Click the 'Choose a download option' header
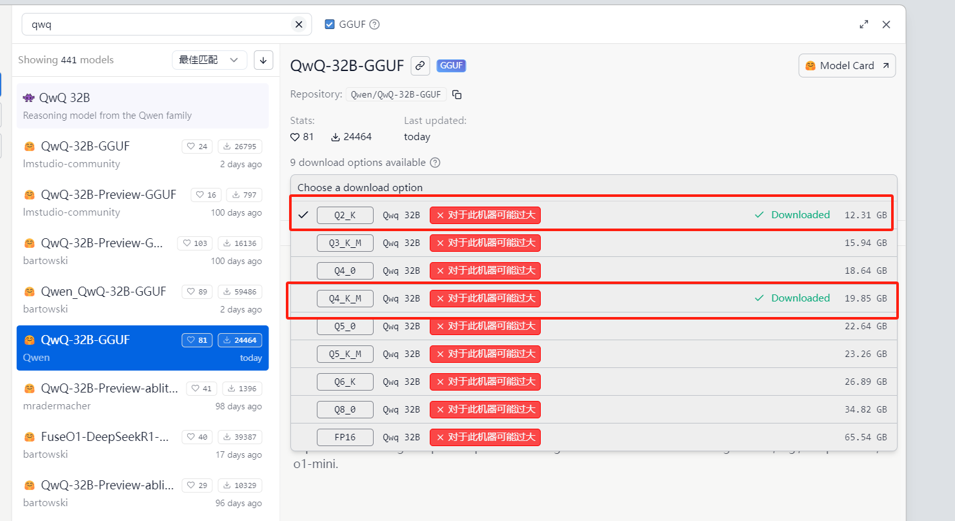The height and width of the screenshot is (521, 955). [360, 188]
